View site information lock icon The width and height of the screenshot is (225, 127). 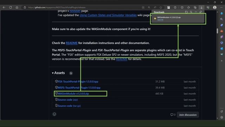(x=25, y=7)
